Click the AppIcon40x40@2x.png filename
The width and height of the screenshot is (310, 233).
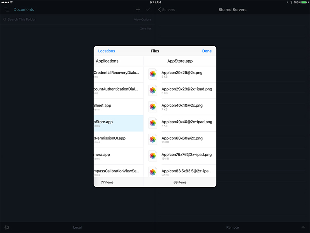[182, 105]
